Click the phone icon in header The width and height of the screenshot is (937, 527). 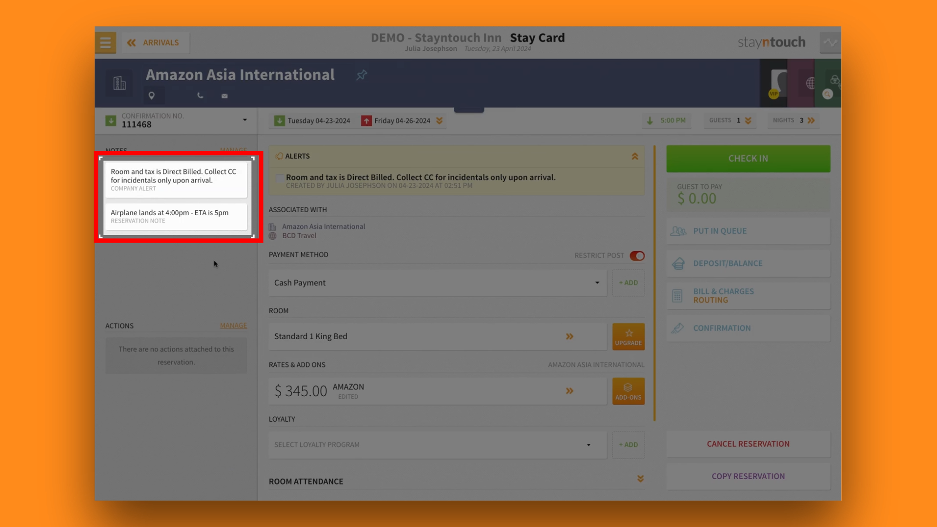(200, 96)
